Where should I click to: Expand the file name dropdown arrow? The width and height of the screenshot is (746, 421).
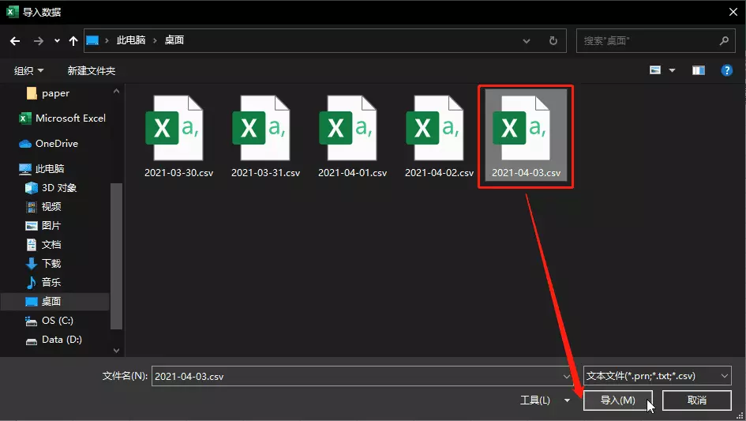click(x=566, y=376)
